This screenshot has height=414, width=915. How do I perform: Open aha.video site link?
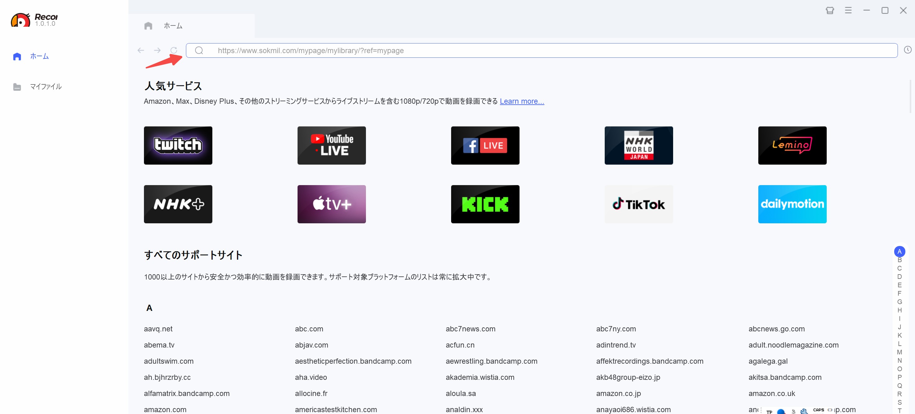[311, 377]
